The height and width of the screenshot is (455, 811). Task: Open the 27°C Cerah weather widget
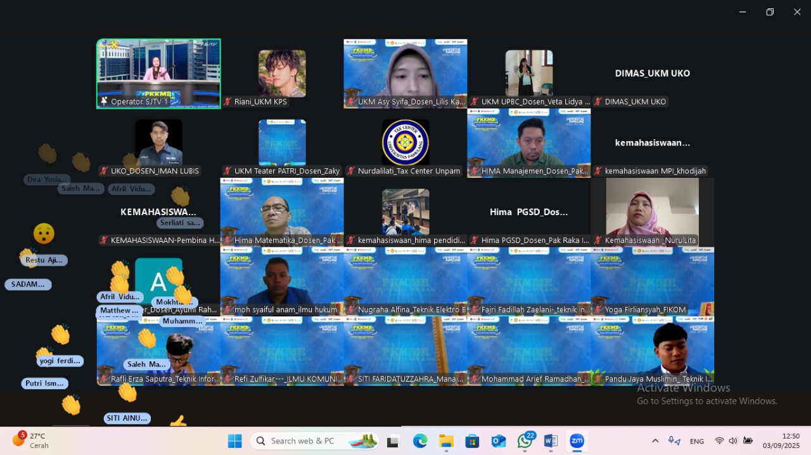tap(30, 440)
